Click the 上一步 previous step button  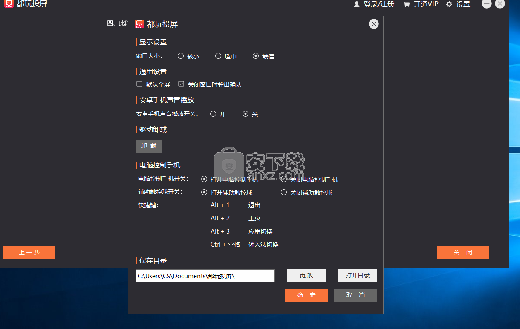coord(29,252)
